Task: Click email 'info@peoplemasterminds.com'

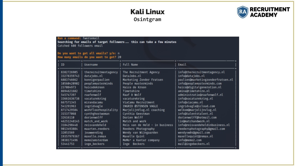Action: 200,83
